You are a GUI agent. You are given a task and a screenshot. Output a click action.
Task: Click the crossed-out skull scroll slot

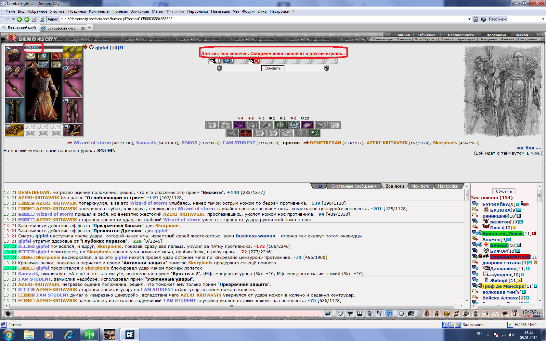tap(253, 60)
